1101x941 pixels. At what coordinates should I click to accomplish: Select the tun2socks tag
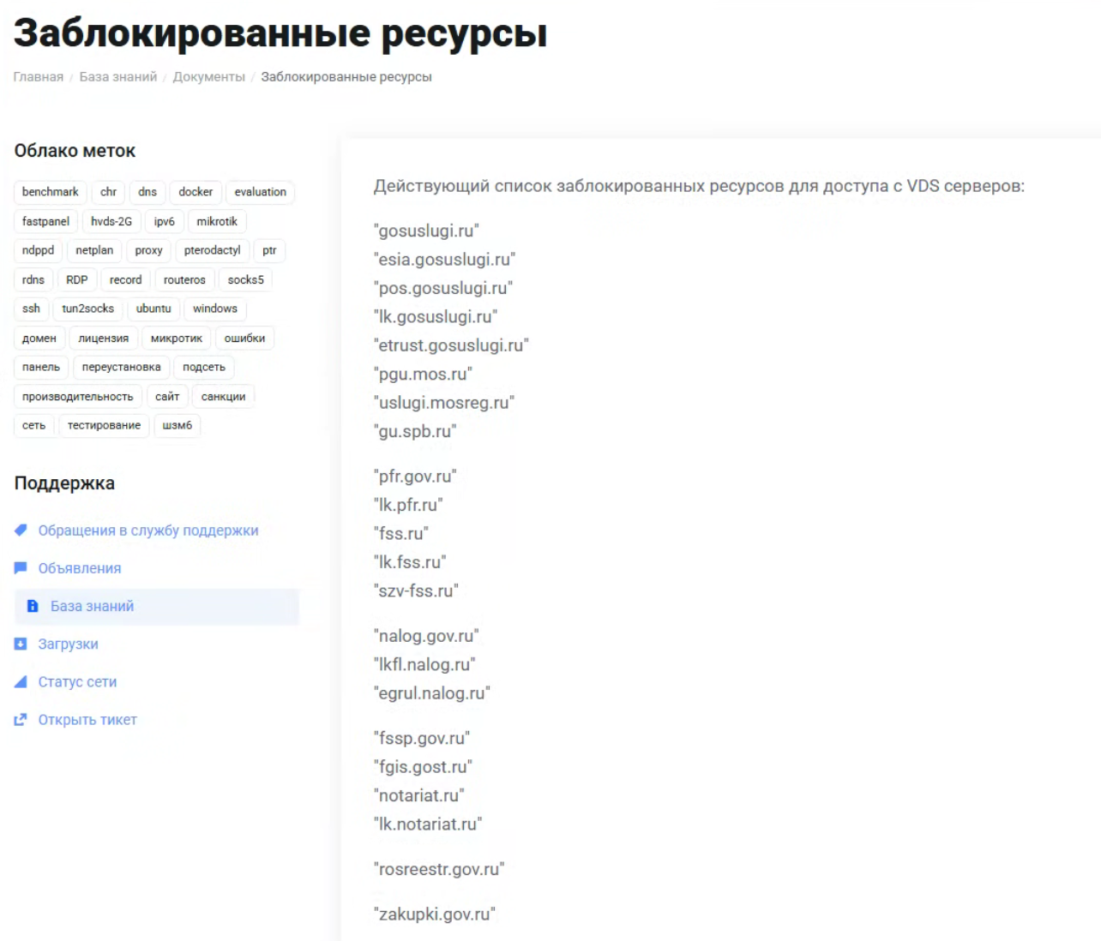(88, 309)
